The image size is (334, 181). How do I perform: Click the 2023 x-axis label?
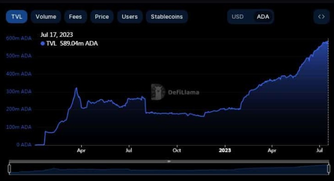225,150
